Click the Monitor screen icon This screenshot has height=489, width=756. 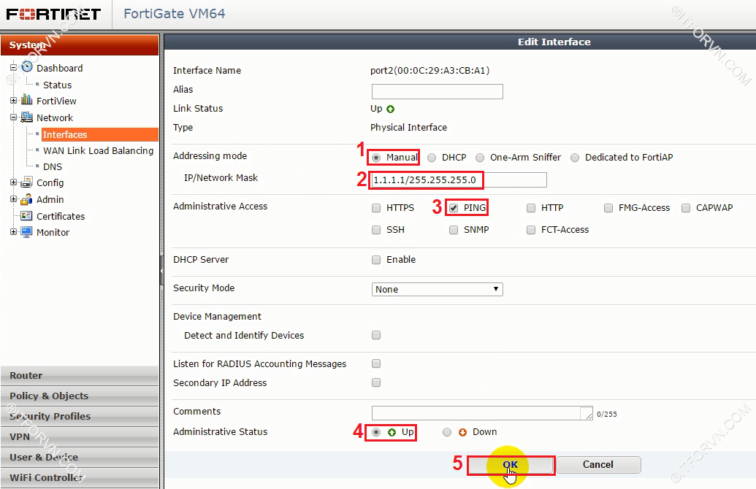pos(27,232)
